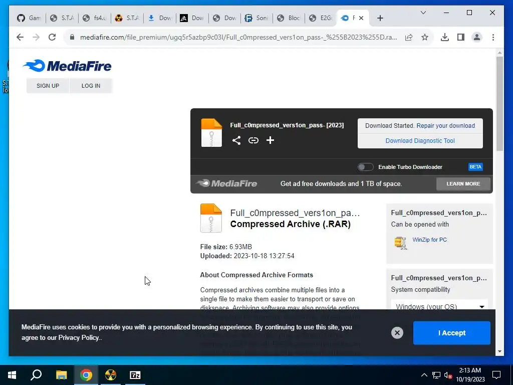Bookmark this page with the star icon
Screen dimensions: 513x385
coord(425,37)
